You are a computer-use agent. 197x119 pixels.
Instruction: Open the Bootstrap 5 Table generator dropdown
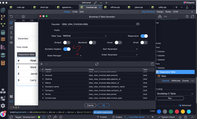pos(175,94)
